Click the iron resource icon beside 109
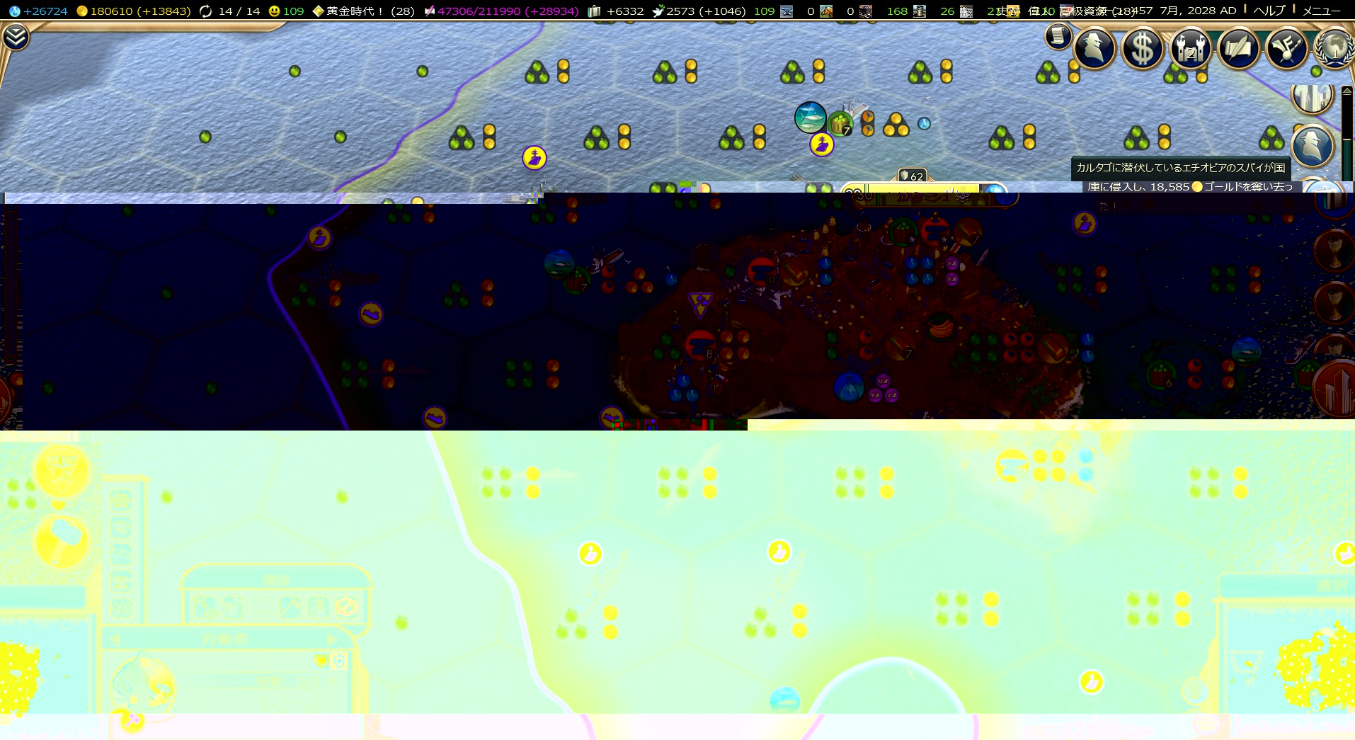This screenshot has height=740, width=1355. click(x=787, y=11)
